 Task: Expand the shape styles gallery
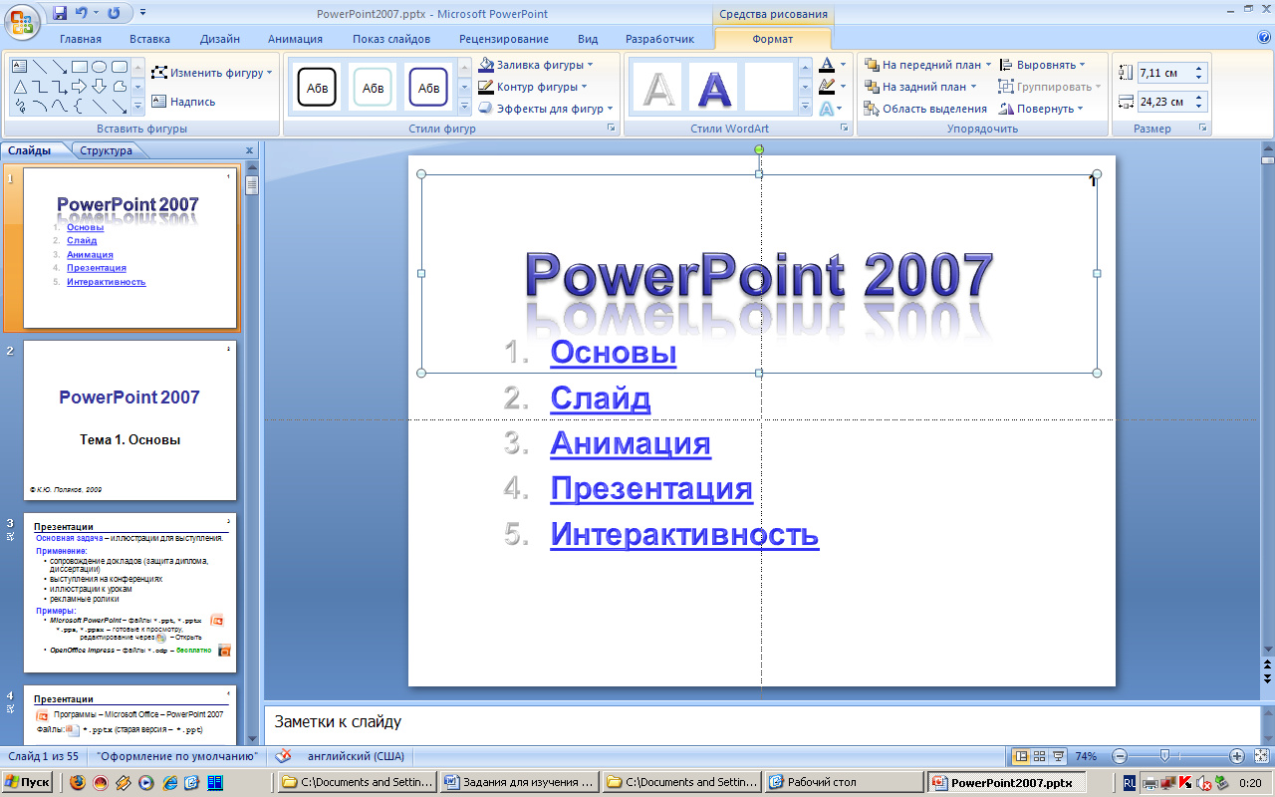pyautogui.click(x=464, y=108)
